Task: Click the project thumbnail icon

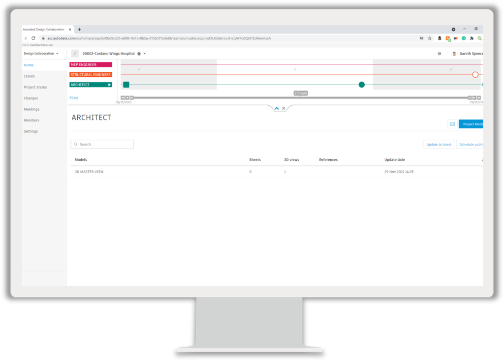Action: pos(75,54)
